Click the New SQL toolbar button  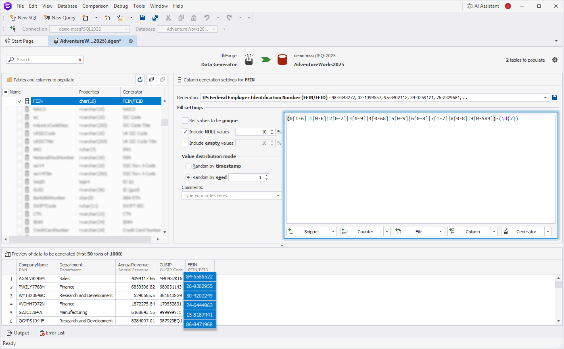pos(23,18)
